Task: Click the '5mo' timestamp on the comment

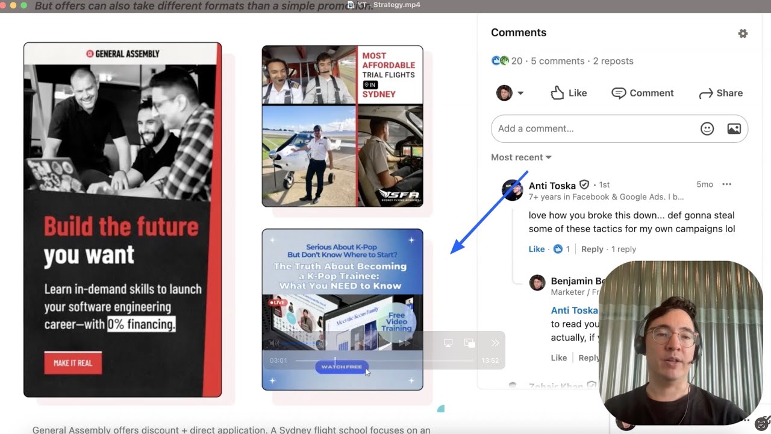Action: pos(705,184)
